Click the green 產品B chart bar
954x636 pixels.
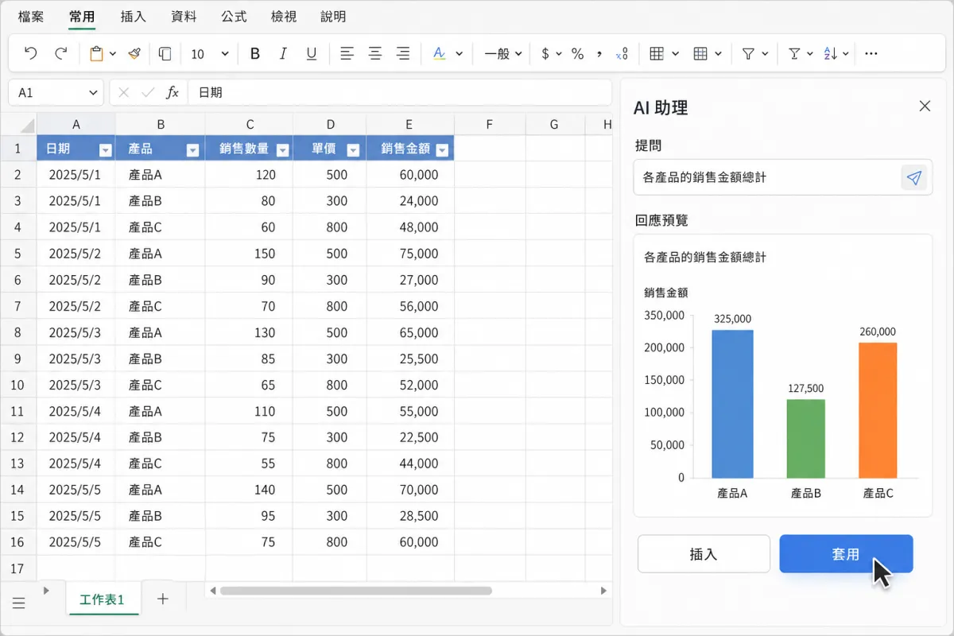[805, 439]
